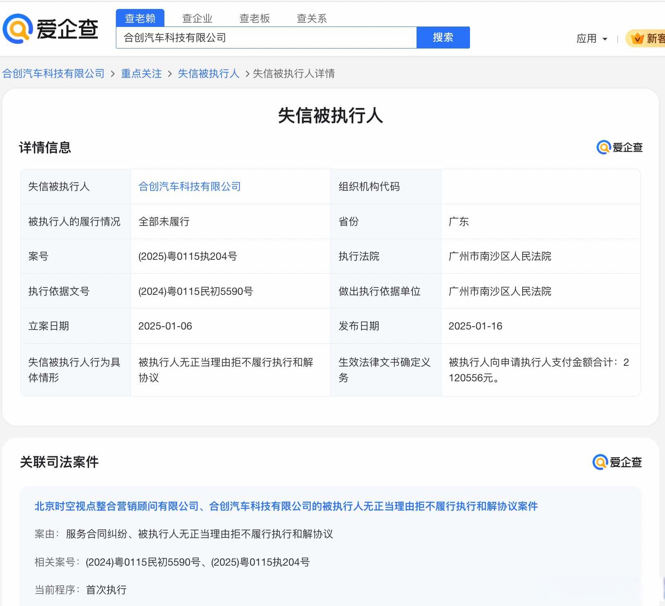This screenshot has width=665, height=606.
Task: Click the 失信被执行人 page title
Action: click(330, 115)
